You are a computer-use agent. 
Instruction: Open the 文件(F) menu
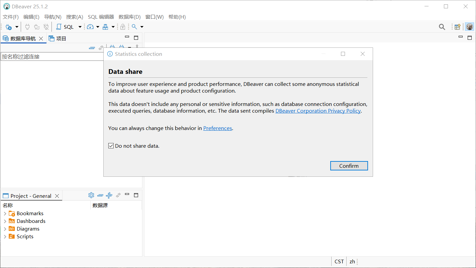tap(11, 17)
